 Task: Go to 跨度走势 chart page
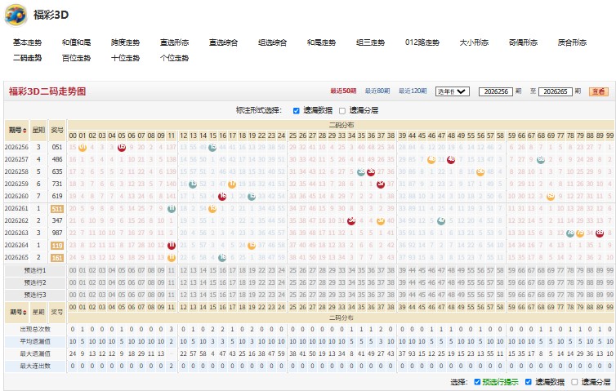click(125, 42)
